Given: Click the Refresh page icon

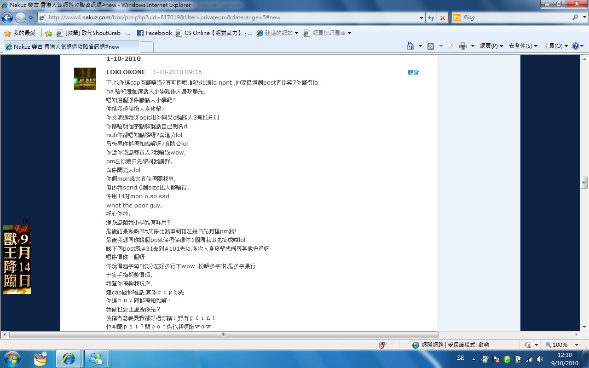Looking at the screenshot, I should 431,17.
